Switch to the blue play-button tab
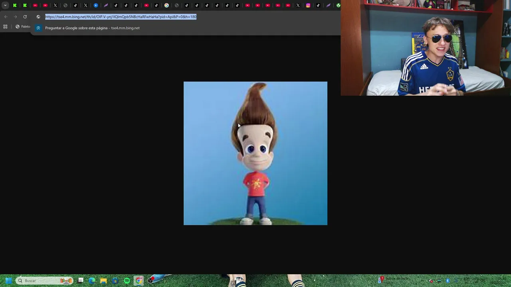This screenshot has width=511, height=287. 96,5
